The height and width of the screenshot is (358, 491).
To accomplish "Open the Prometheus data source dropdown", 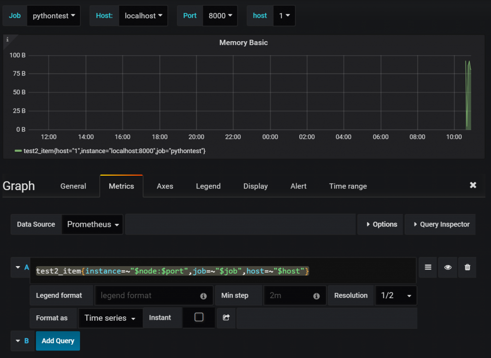I will [x=93, y=224].
